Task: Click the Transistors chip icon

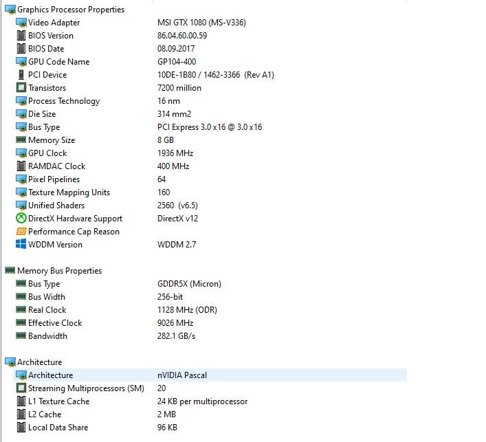Action: 21,88
